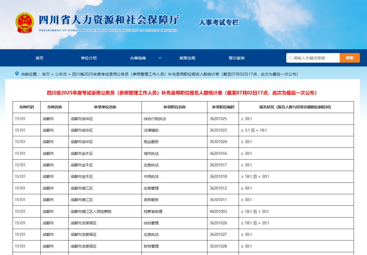367x255 pixels.
Task: Open the 警示案例 menu item
Action: [237, 58]
